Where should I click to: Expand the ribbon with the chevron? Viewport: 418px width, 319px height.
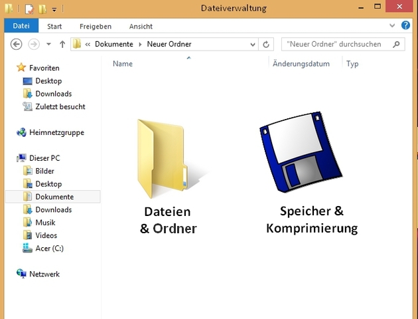pyautogui.click(x=392, y=26)
